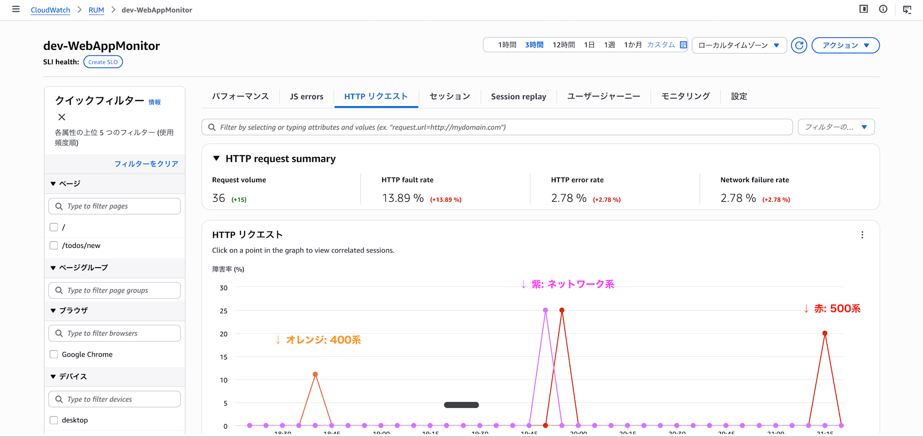
Task: Toggle the side panel layout icon
Action: click(x=863, y=9)
